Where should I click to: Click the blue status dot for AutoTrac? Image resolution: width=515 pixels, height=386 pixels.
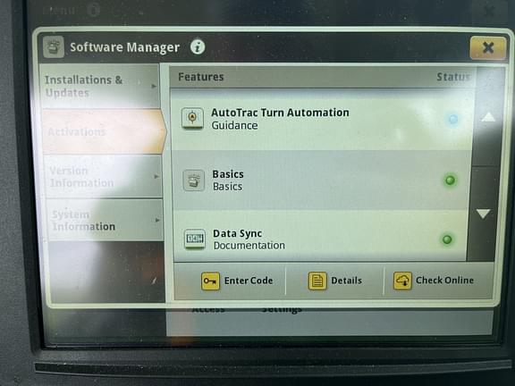pos(453,119)
